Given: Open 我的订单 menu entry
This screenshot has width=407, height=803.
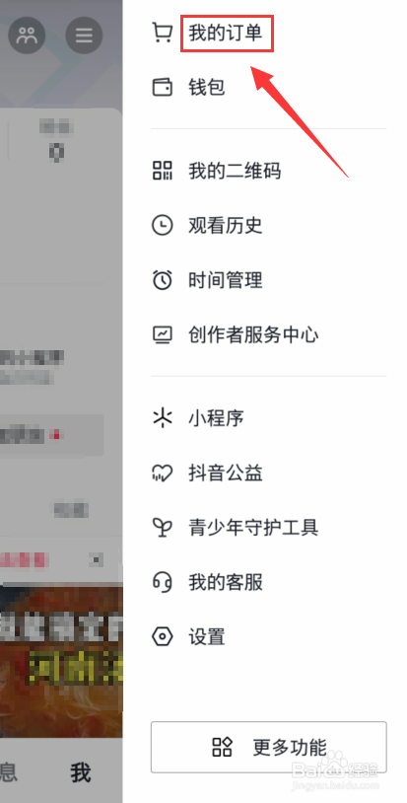Looking at the screenshot, I should point(226,34).
